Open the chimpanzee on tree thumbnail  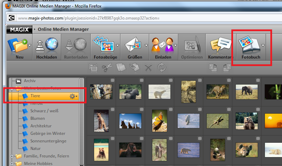101,92
